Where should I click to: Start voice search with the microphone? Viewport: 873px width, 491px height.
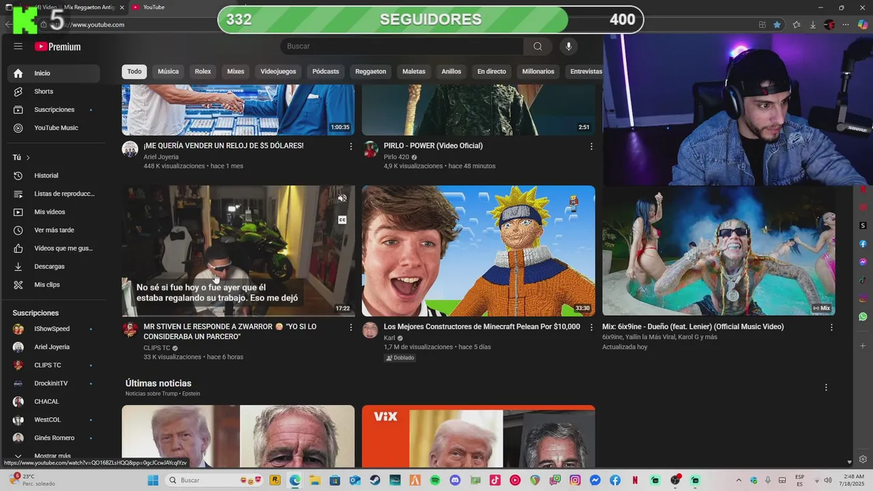[x=569, y=46]
